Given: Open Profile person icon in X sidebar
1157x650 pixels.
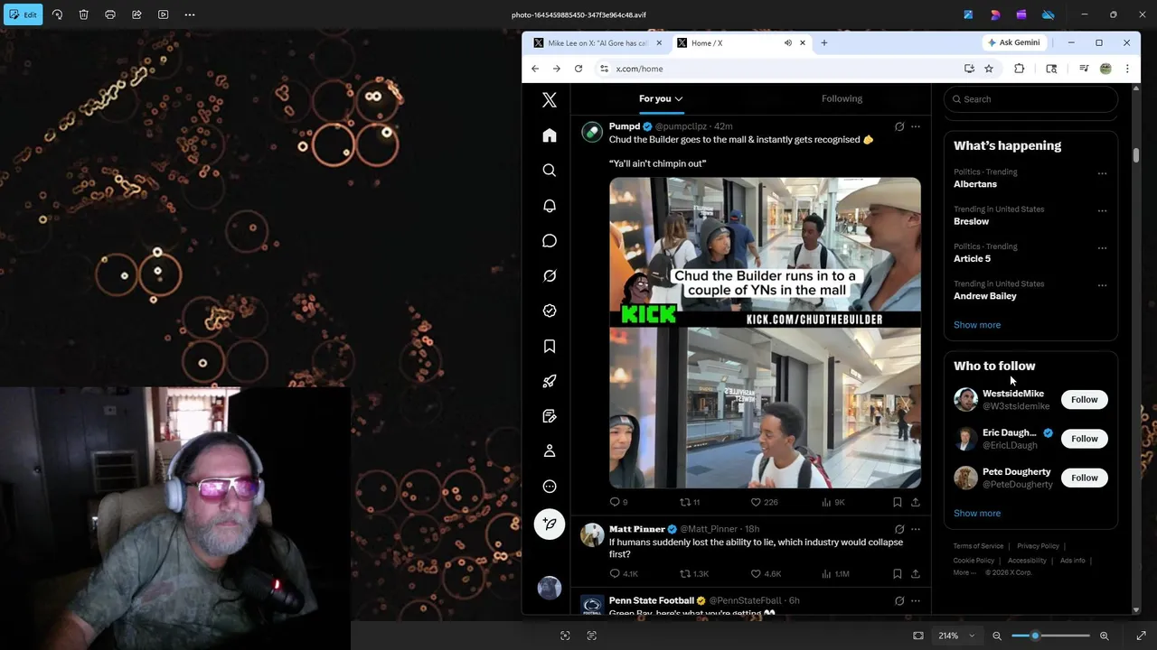Looking at the screenshot, I should click(x=550, y=451).
